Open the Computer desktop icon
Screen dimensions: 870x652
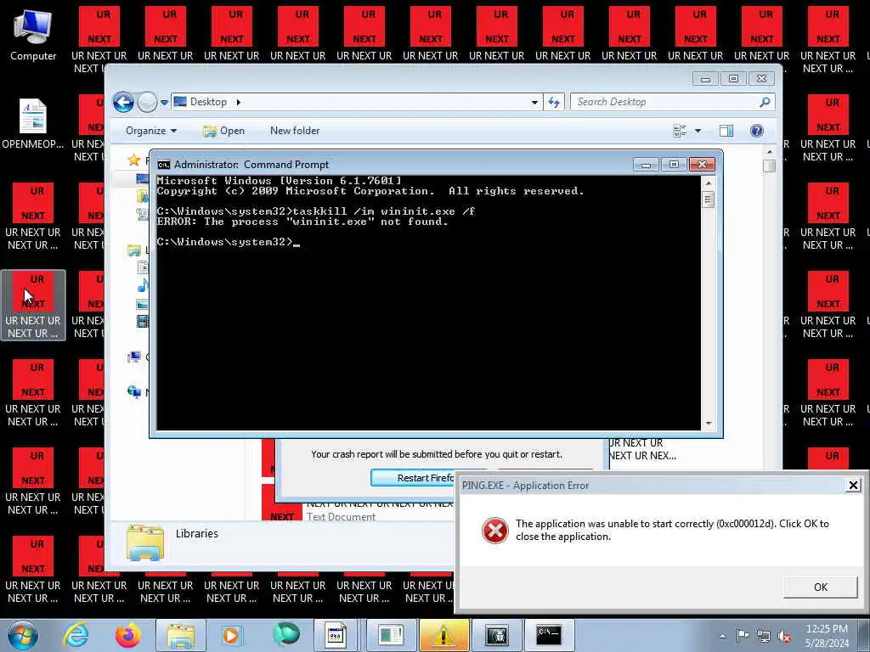(33, 36)
